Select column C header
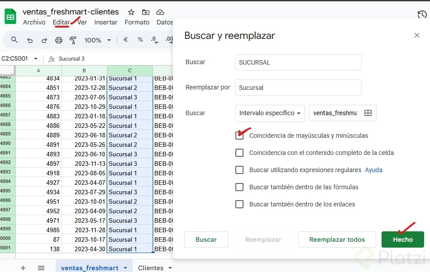Viewport: 430px width, 272px height. [x=130, y=70]
